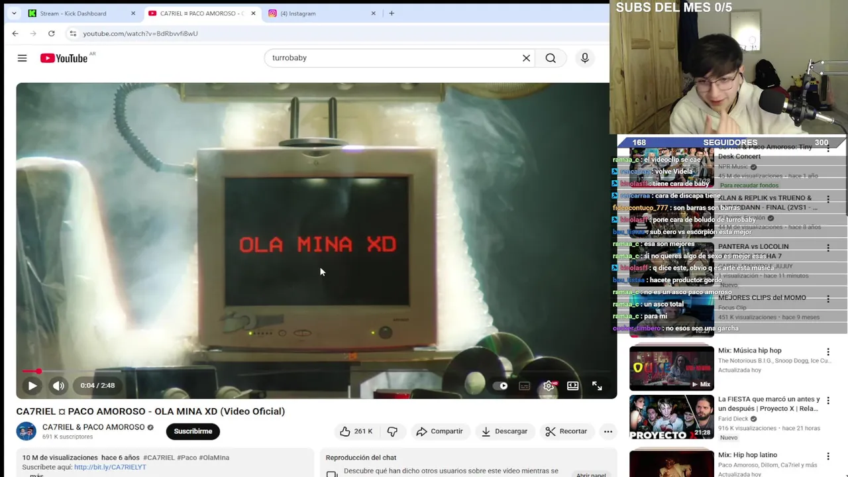Enter fullscreen in the video player

click(x=597, y=386)
